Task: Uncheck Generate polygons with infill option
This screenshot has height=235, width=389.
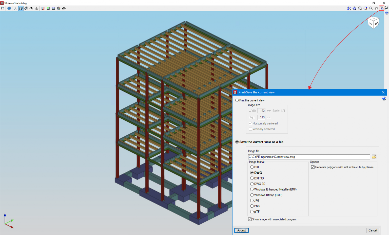Action: click(x=313, y=167)
